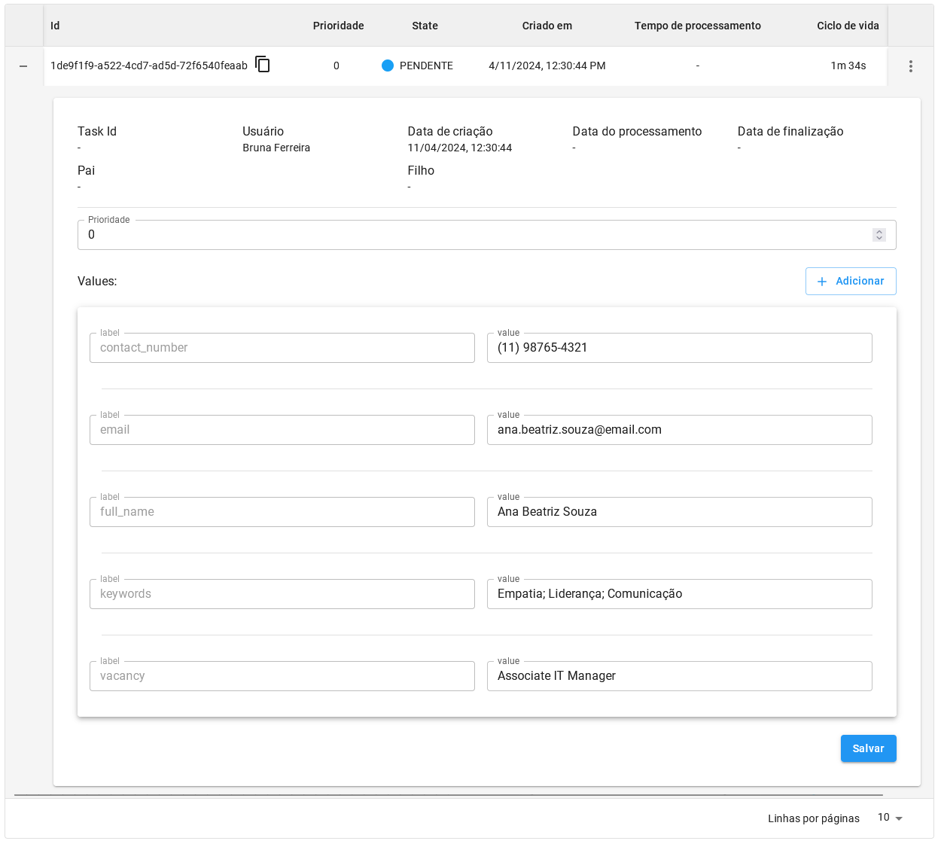Edit the contact_number value field
This screenshot has height=844, width=941.
click(678, 348)
